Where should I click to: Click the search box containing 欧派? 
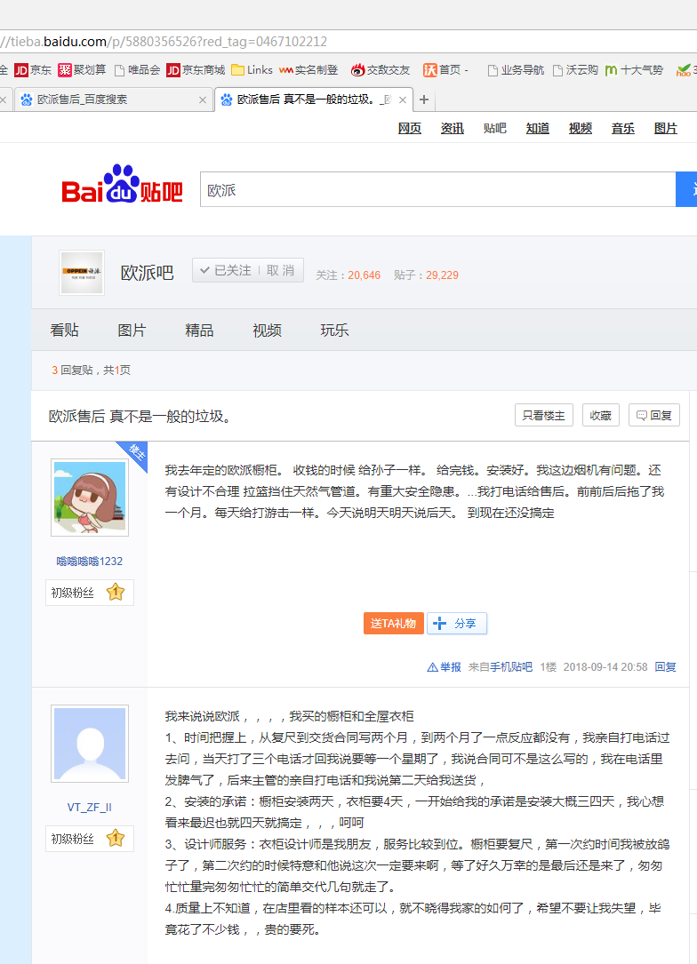[437, 190]
